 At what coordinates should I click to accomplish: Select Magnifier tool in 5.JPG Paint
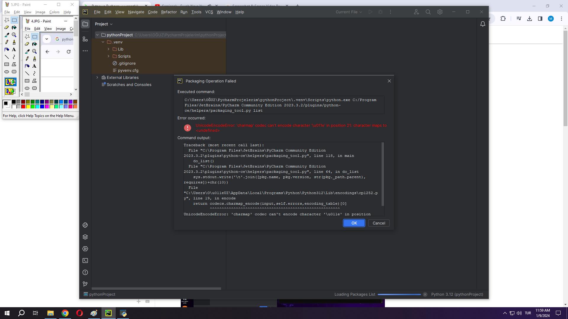(x=14, y=35)
